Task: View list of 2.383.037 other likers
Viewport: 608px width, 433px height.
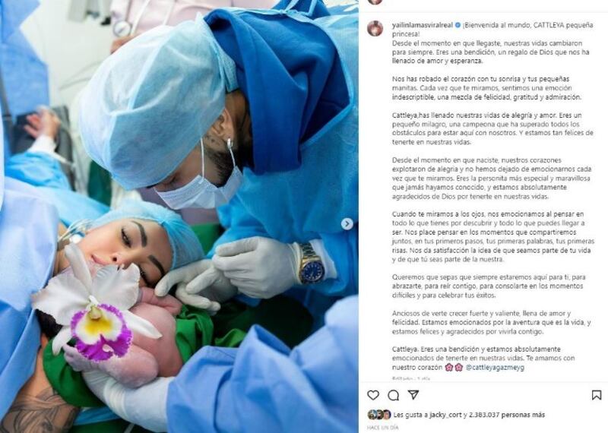Action: click(507, 415)
